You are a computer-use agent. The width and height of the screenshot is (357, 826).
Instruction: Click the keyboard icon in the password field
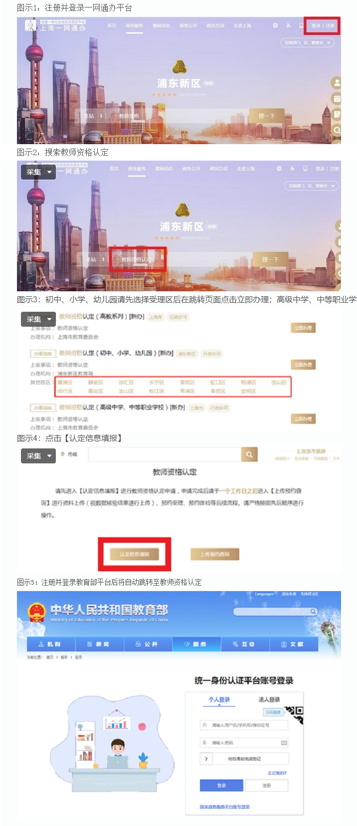284,743
